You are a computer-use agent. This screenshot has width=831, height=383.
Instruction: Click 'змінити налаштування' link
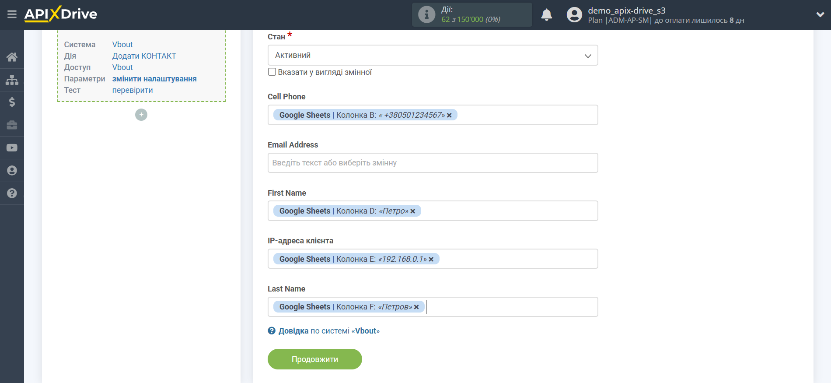154,79
